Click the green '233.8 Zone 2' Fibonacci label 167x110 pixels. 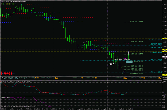[x=137, y=66]
